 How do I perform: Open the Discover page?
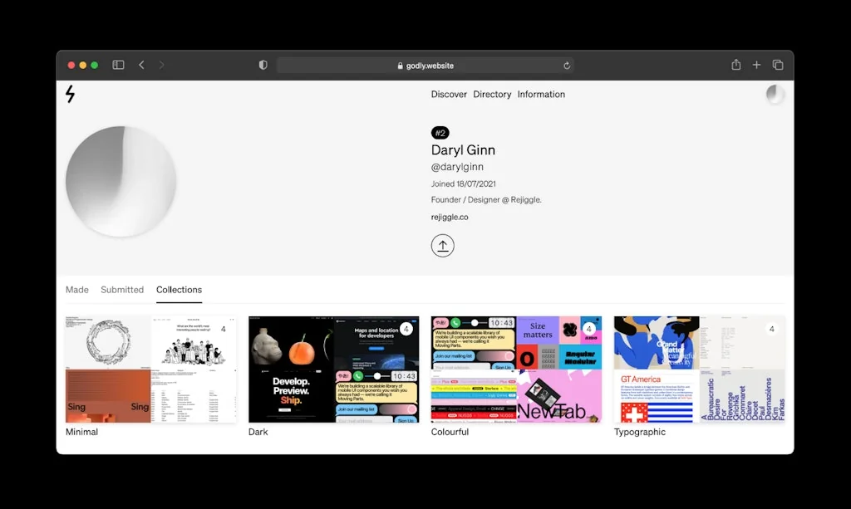point(449,95)
